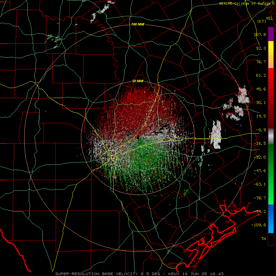Click the [KT] units label

[262, 21]
